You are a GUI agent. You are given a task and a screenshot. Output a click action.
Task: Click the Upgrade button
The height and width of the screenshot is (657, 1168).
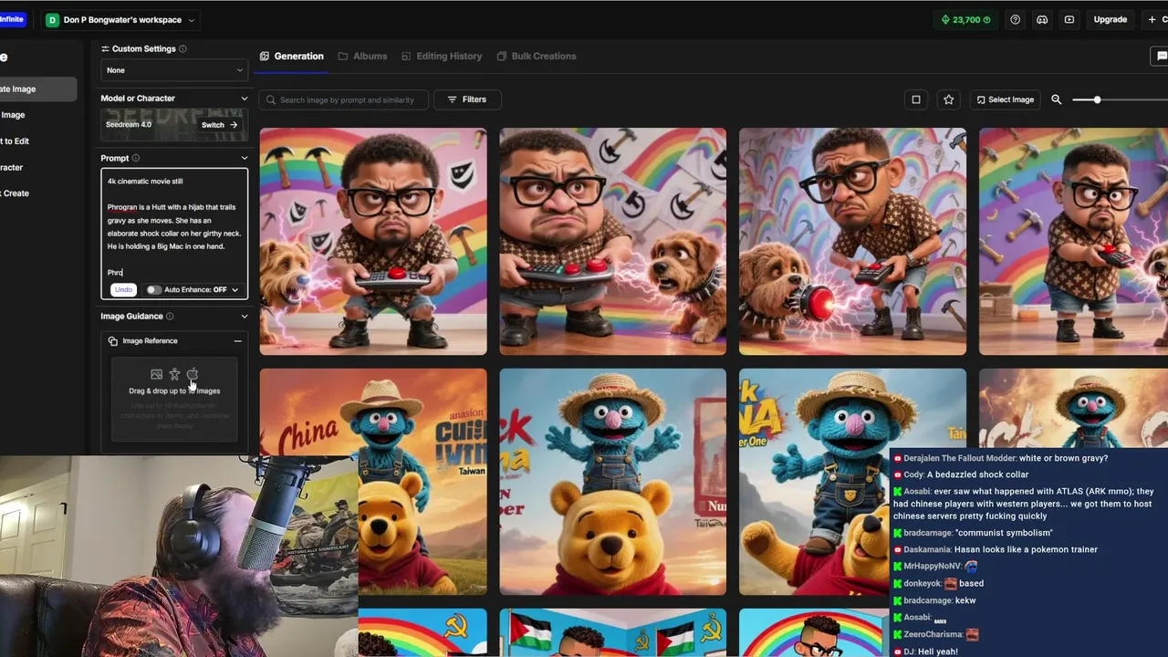click(x=1111, y=19)
